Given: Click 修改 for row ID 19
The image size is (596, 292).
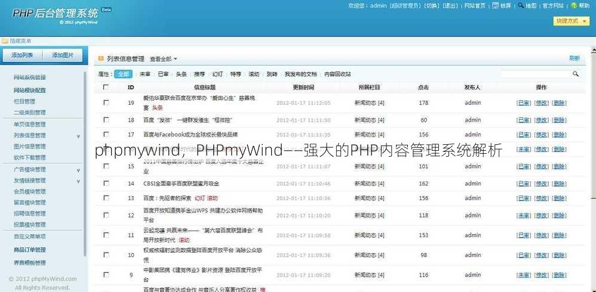Looking at the screenshot, I should [x=541, y=102].
